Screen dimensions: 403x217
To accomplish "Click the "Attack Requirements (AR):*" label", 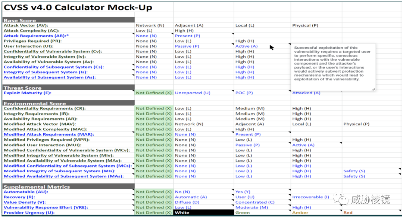I will (x=36, y=36).
